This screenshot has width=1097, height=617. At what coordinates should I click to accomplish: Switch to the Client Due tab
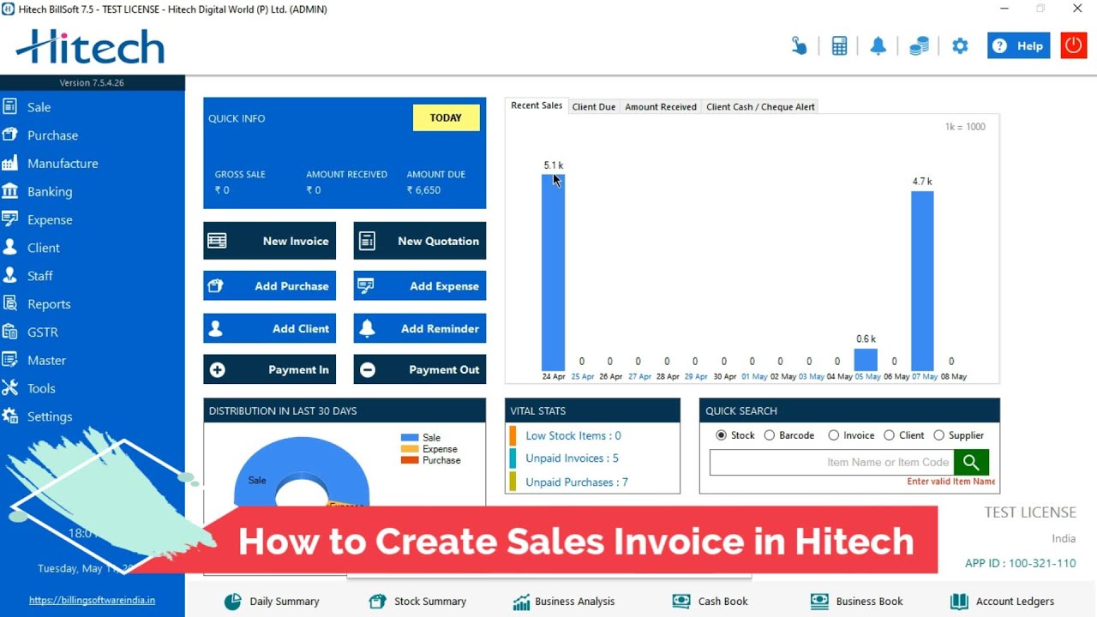(x=594, y=107)
